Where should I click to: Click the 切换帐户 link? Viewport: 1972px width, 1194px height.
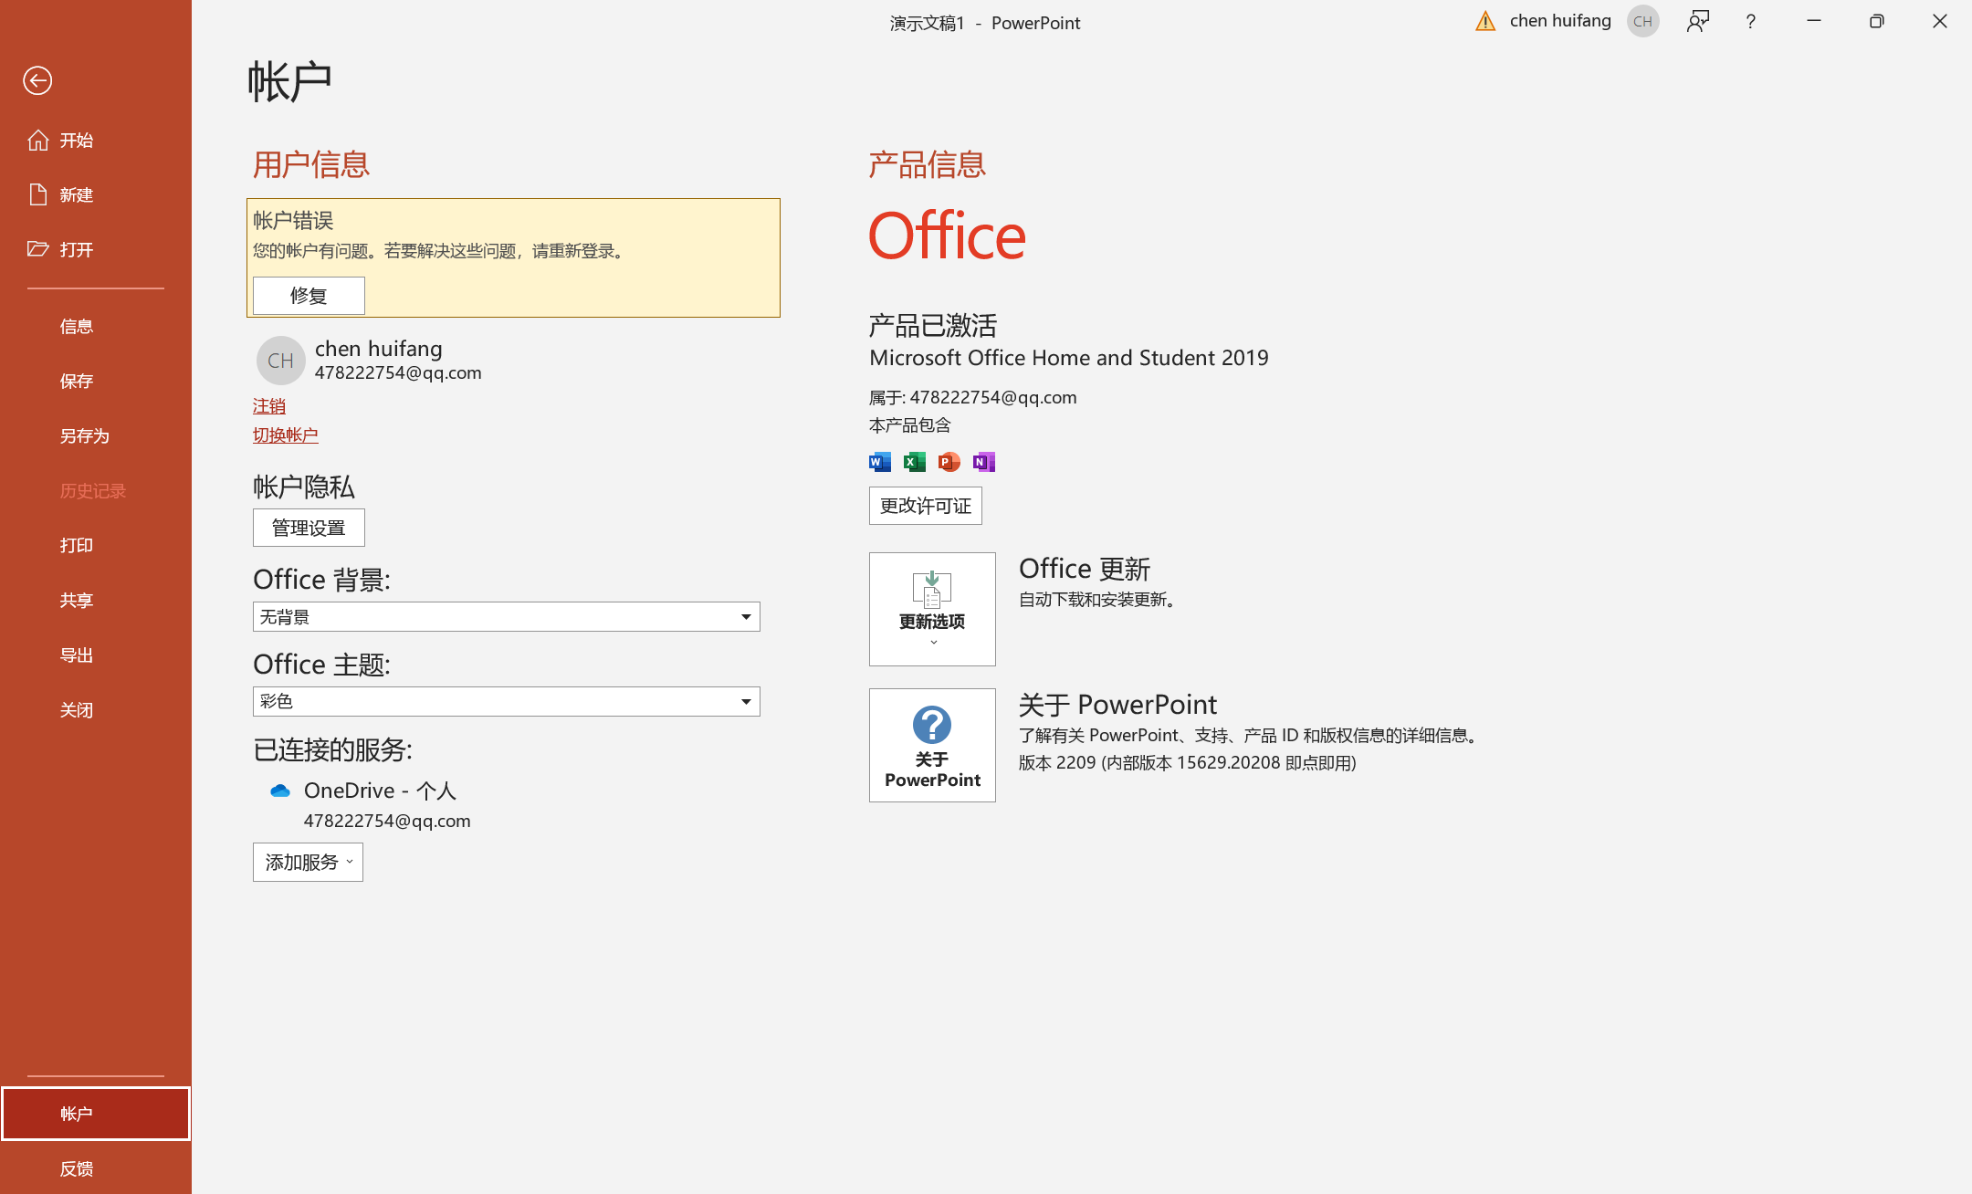(x=285, y=435)
